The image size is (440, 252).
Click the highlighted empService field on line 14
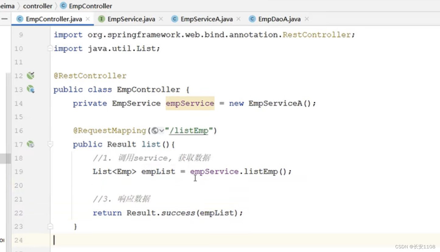190,103
